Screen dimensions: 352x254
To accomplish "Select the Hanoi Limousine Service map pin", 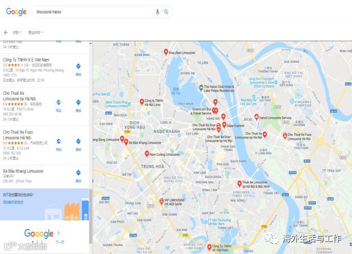I will 256,117.
